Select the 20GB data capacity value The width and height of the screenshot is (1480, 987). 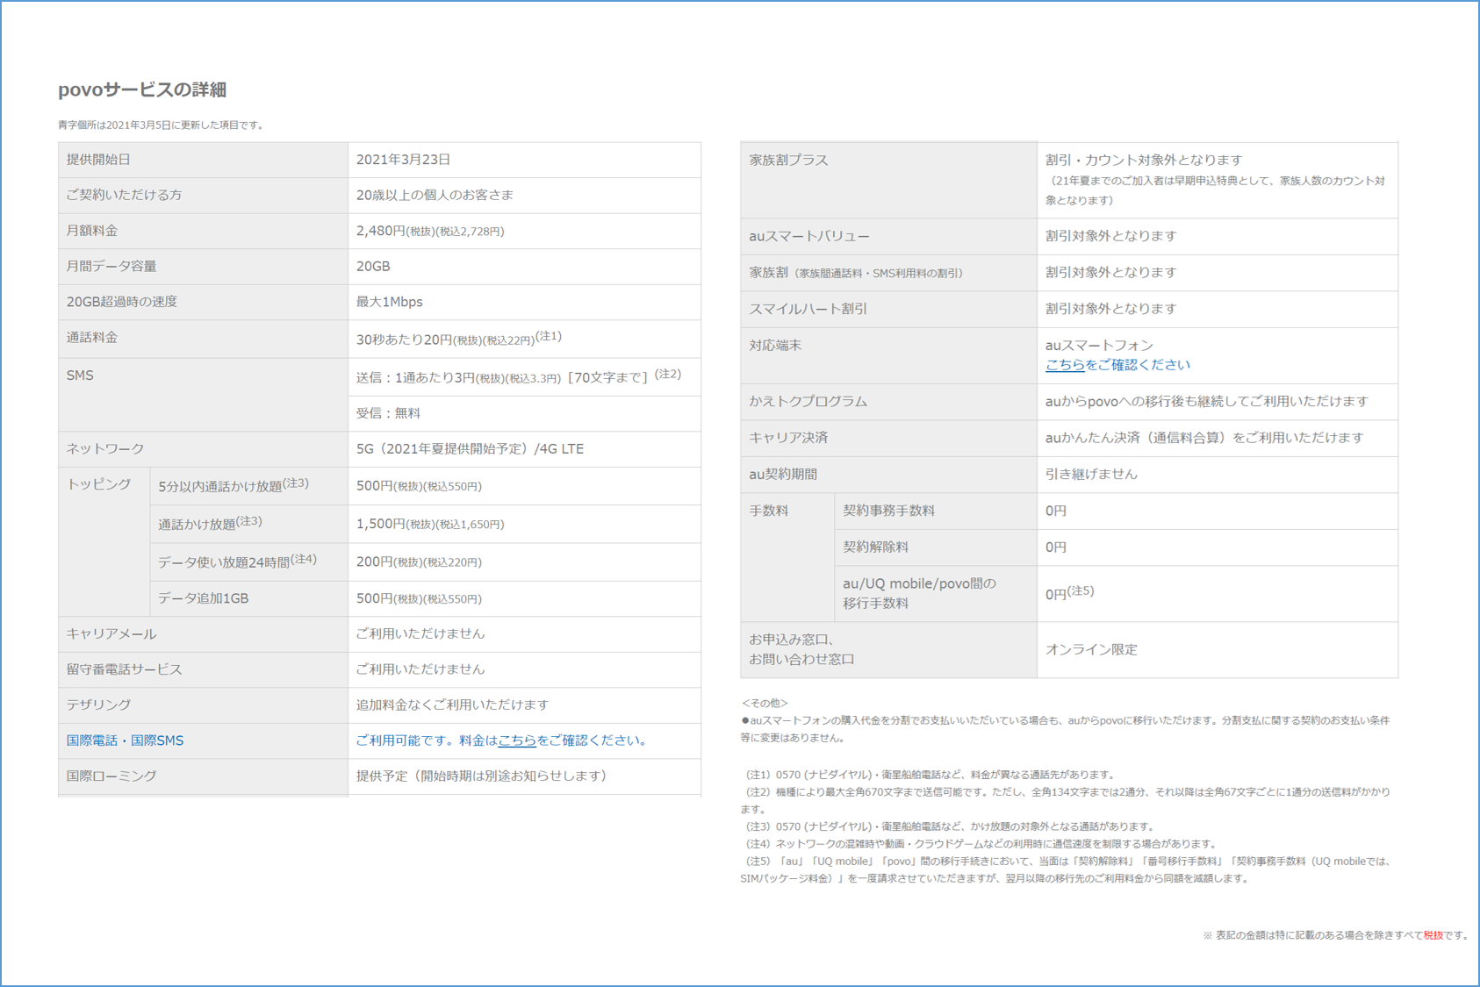coord(373,266)
